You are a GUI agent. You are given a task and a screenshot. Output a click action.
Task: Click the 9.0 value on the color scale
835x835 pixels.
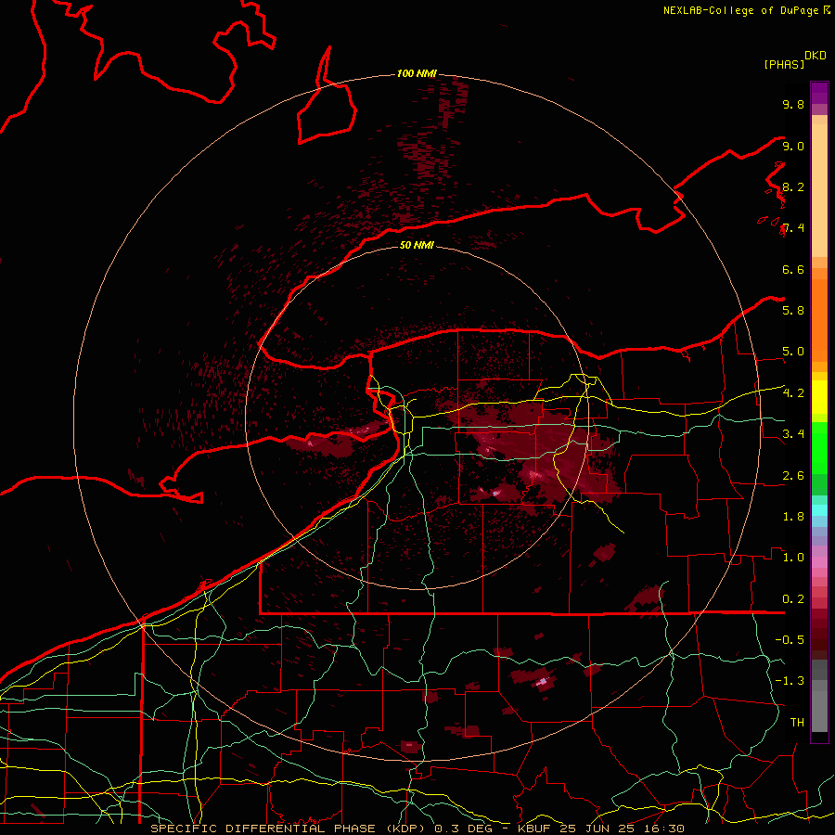pyautogui.click(x=793, y=146)
